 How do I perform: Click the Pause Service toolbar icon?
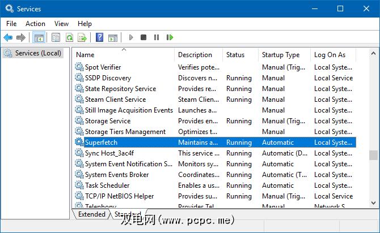tap(157, 38)
